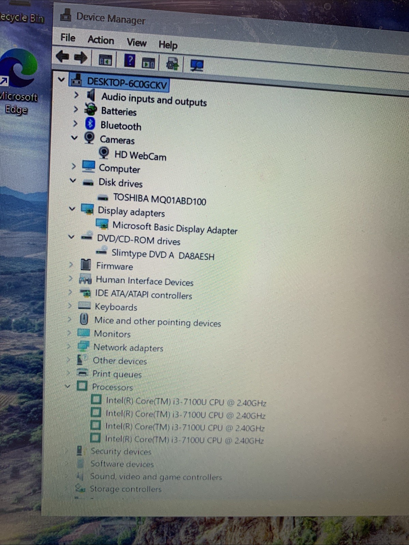409x545 pixels.
Task: Click the Keyboards icon
Action: pos(84,305)
